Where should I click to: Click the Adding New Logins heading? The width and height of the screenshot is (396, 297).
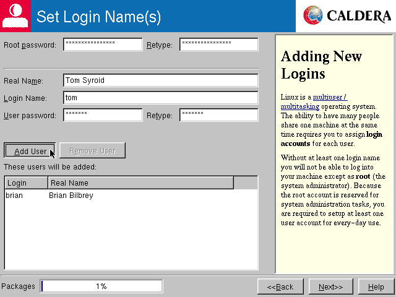[x=321, y=65]
